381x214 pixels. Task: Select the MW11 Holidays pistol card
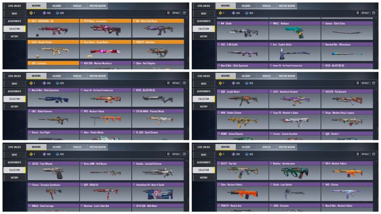pos(295,31)
